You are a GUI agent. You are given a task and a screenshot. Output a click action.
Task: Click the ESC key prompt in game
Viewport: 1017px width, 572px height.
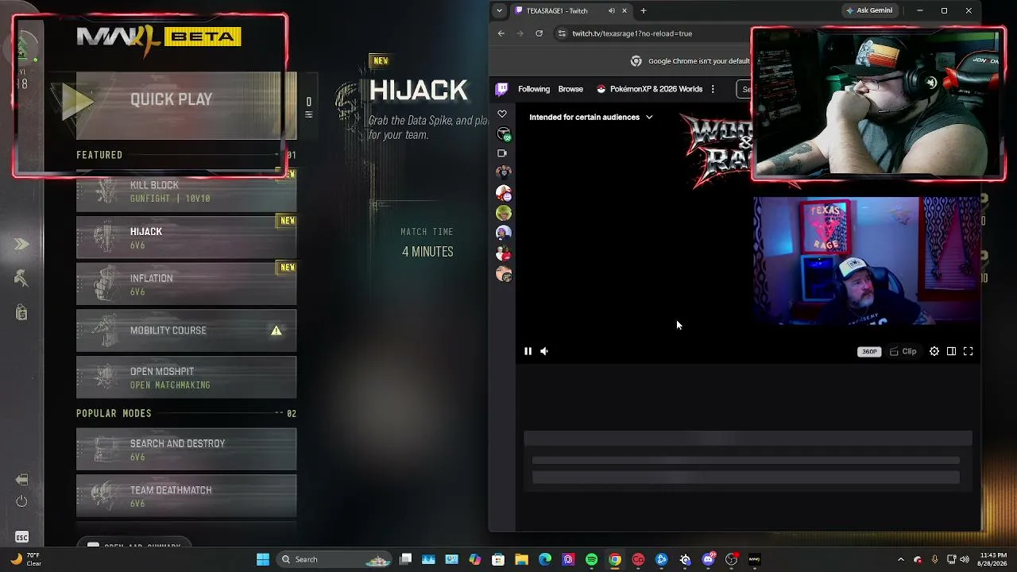tap(21, 538)
